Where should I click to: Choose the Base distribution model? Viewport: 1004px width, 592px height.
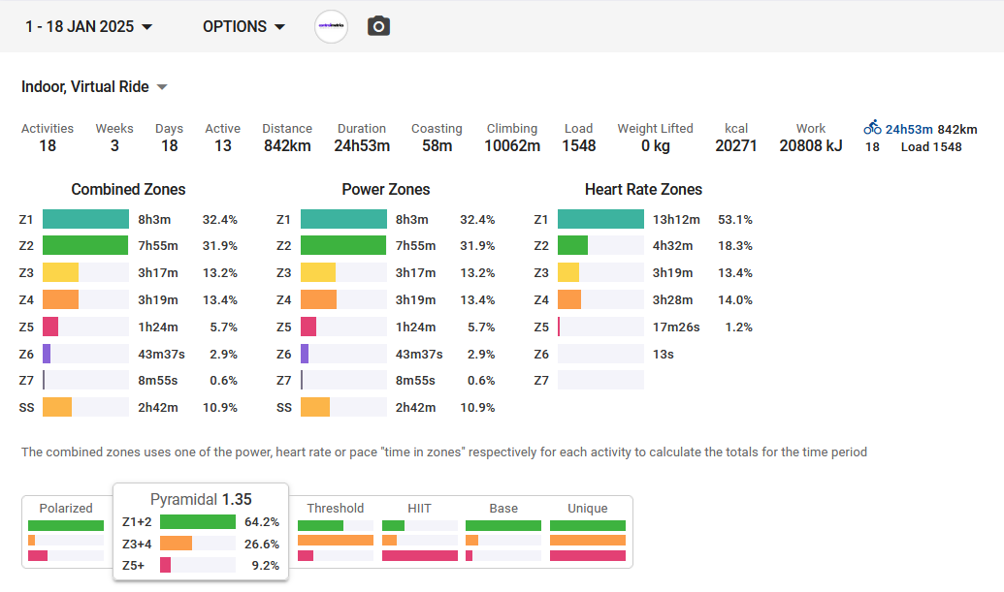(x=503, y=508)
